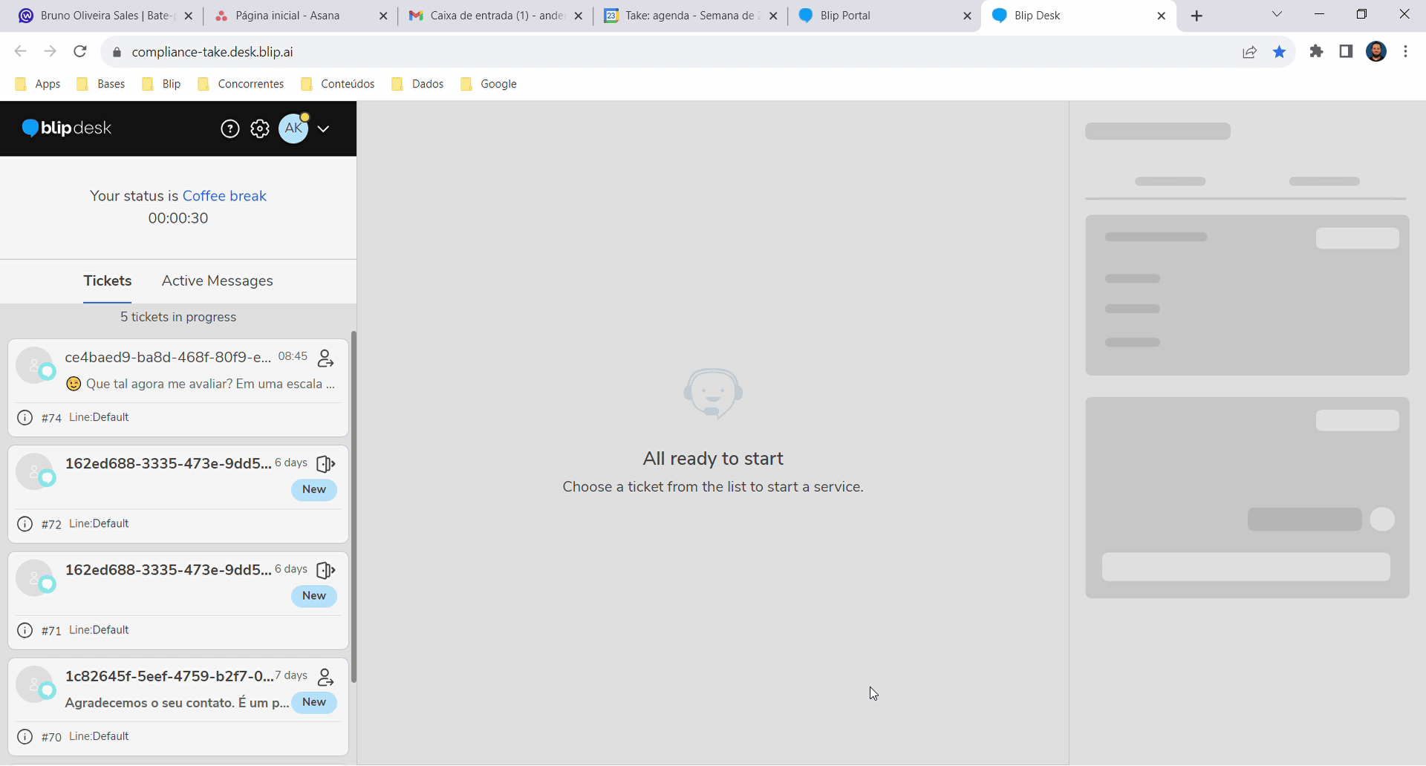Reload the page in browser
The width and height of the screenshot is (1426, 766).
(x=80, y=51)
